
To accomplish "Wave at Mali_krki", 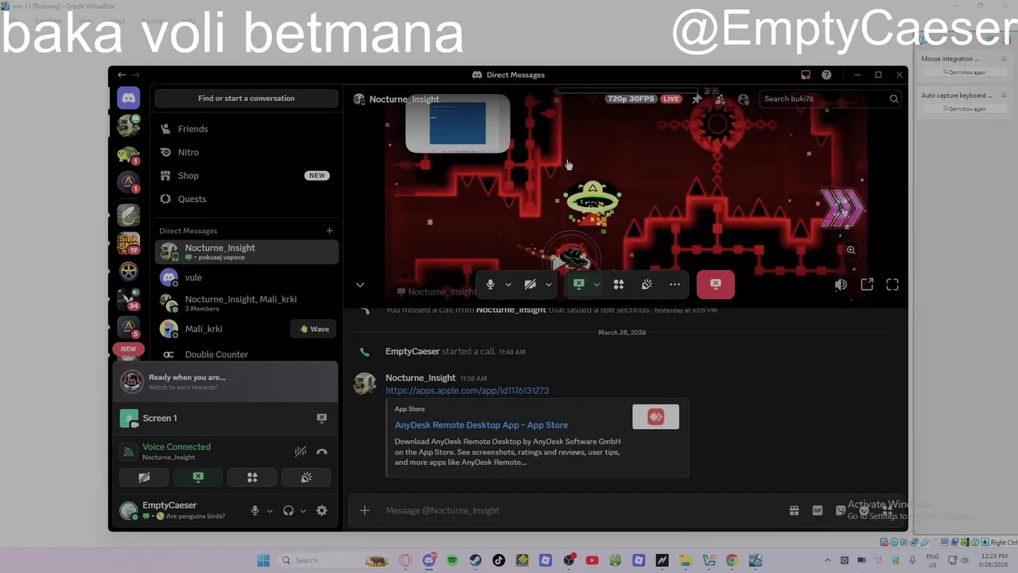I will [313, 329].
